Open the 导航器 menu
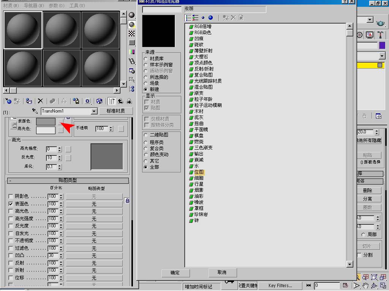Image resolution: width=389 pixels, height=291 pixels. coord(33,6)
